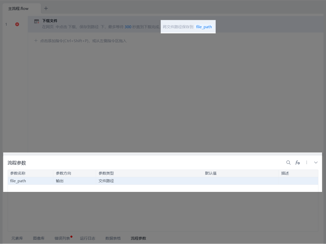
Task: Open the 错误列表 tab
Action: [62, 238]
